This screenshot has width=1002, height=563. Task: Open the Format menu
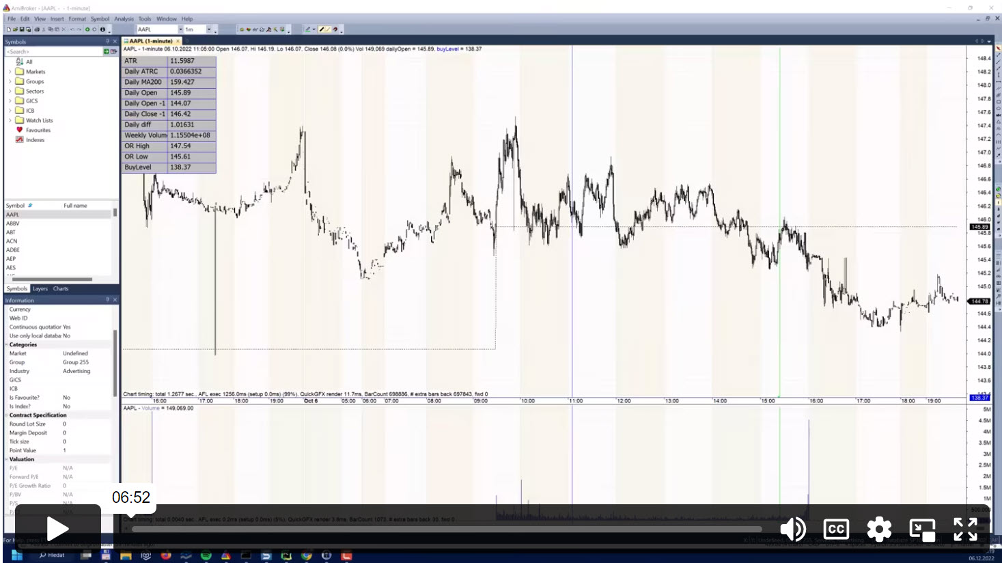pyautogui.click(x=77, y=19)
